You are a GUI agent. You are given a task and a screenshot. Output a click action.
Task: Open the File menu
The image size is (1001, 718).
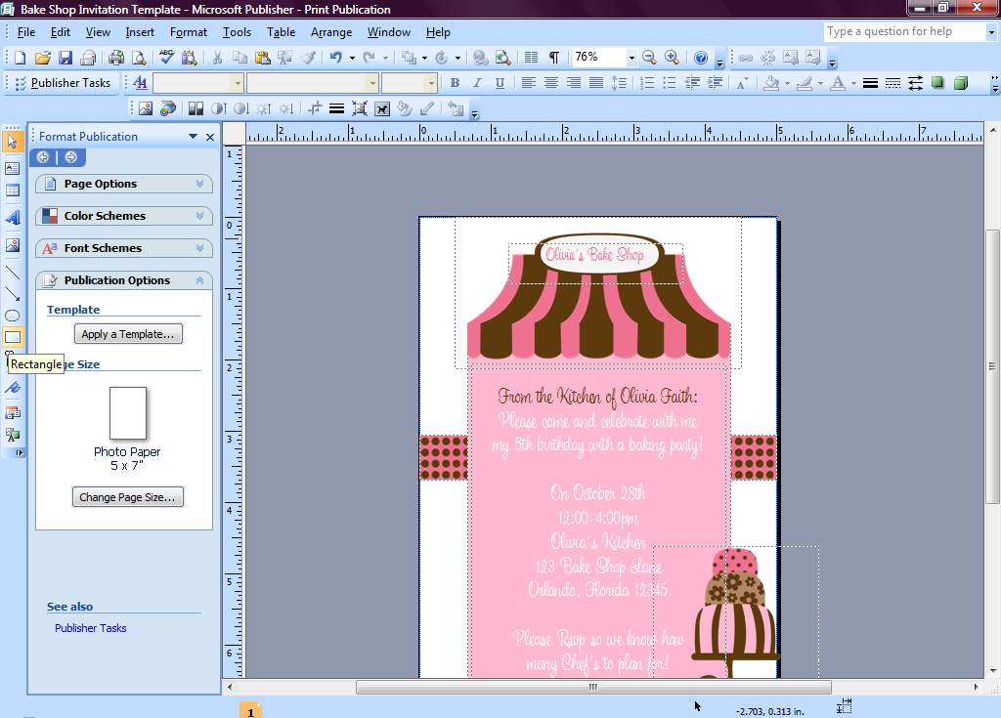point(25,32)
